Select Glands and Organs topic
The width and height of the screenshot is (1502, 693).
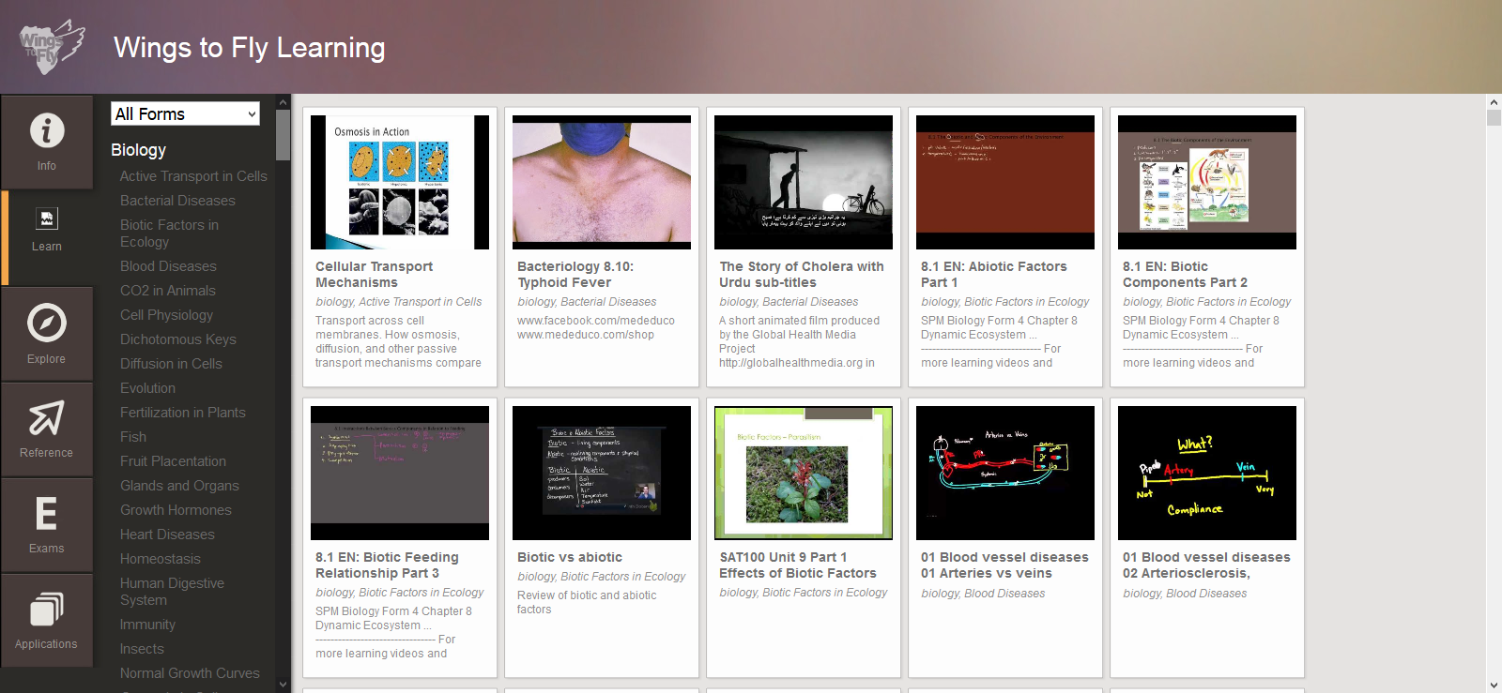click(x=179, y=486)
